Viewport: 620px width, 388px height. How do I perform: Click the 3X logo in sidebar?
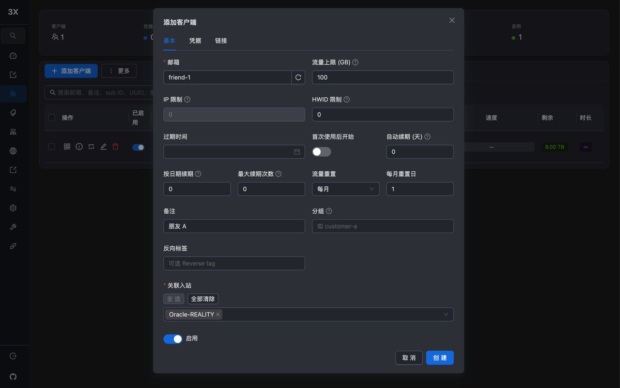click(x=13, y=12)
